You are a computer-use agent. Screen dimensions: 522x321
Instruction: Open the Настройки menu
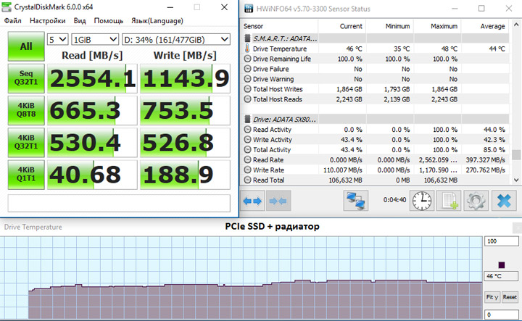[x=48, y=20]
